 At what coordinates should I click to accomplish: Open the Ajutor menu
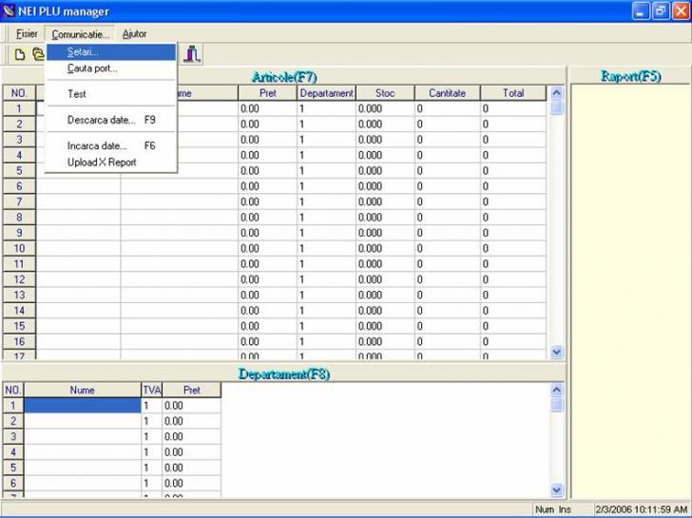135,33
